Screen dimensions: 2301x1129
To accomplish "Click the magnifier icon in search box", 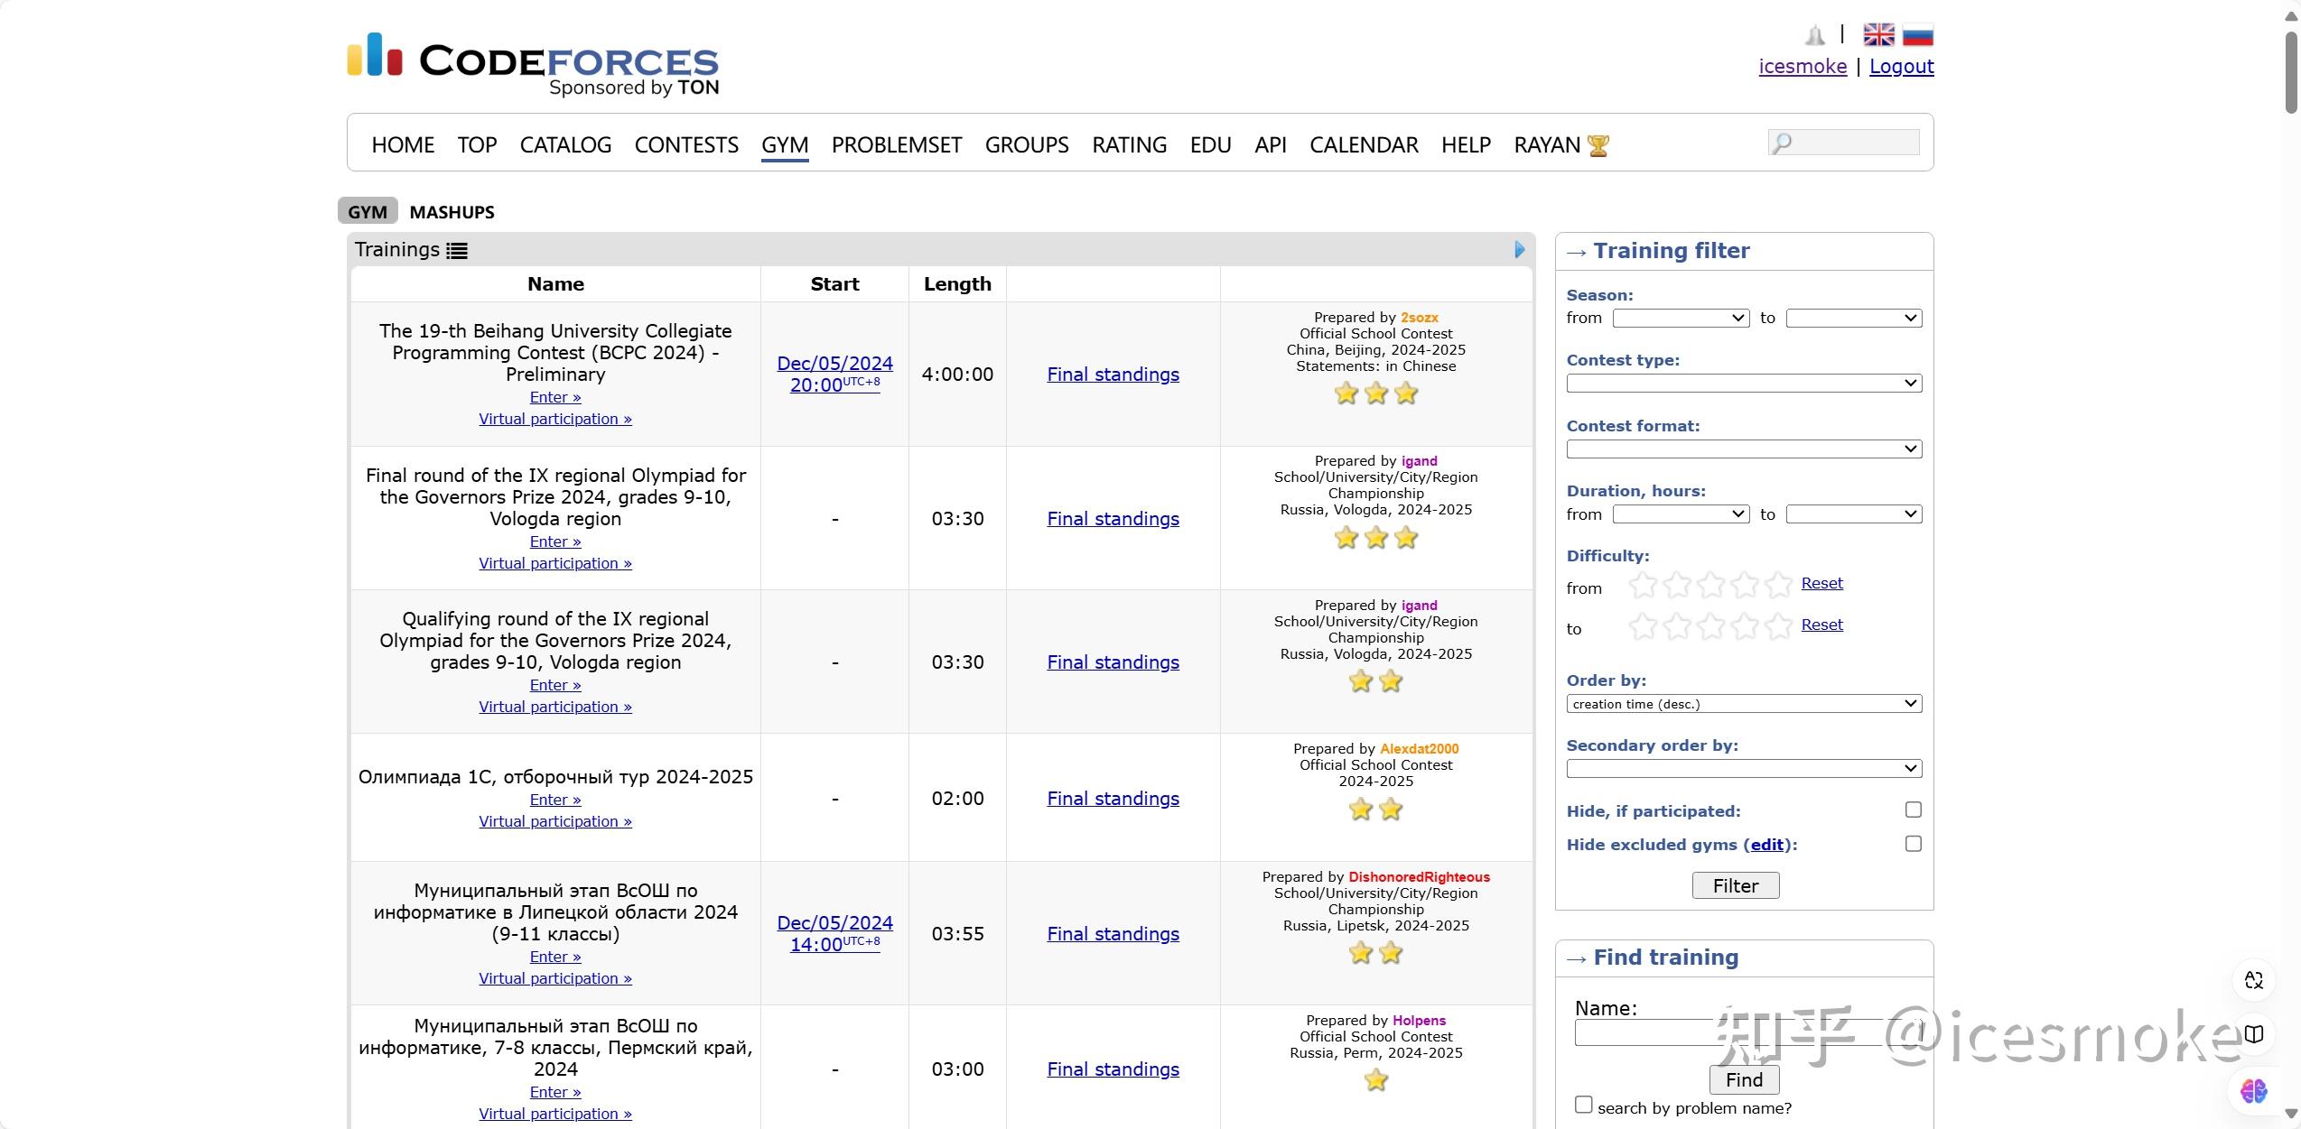I will pos(1782,143).
